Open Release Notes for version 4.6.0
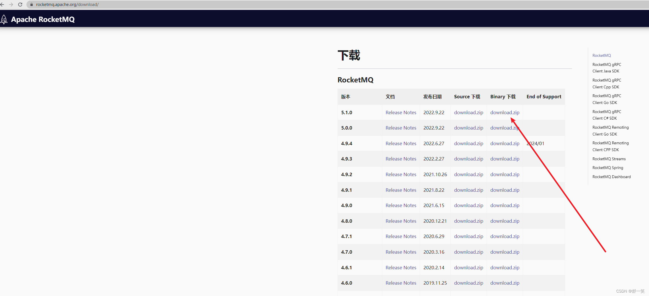Image resolution: width=649 pixels, height=296 pixels. coord(401,283)
